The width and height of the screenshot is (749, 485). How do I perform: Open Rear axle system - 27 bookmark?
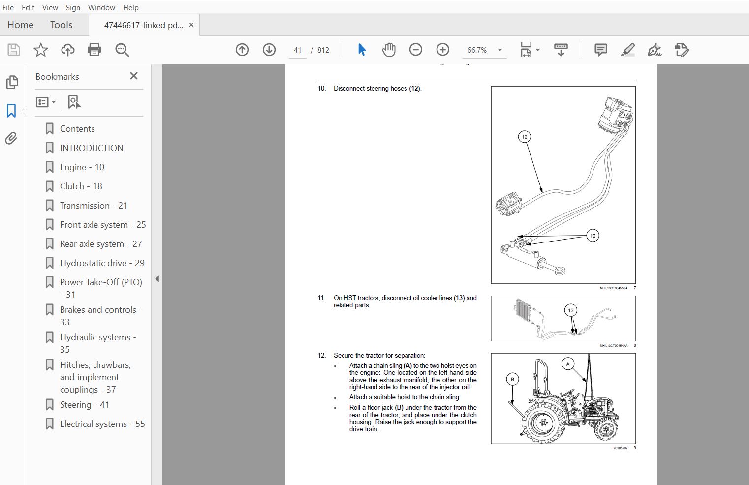pos(101,244)
